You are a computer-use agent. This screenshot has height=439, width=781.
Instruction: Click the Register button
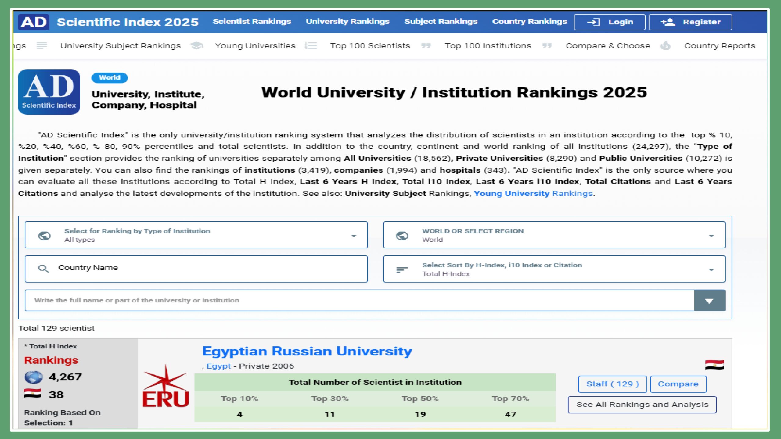click(x=690, y=22)
